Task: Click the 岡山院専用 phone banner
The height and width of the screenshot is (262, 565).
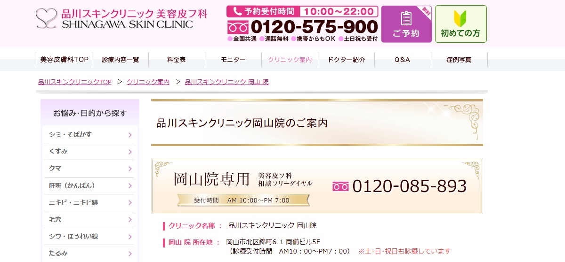Action: click(317, 186)
